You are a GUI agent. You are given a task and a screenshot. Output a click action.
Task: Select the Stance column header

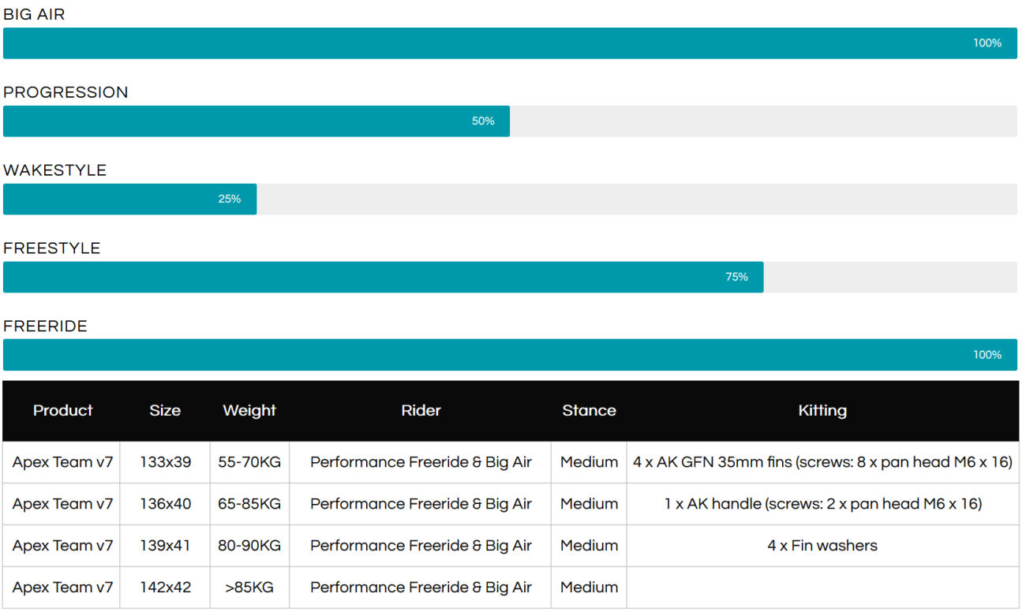pos(589,411)
